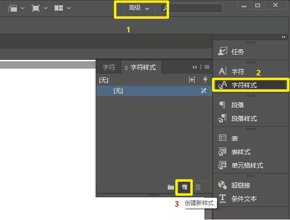Click the clear overrides [+] icon

[x=192, y=80]
